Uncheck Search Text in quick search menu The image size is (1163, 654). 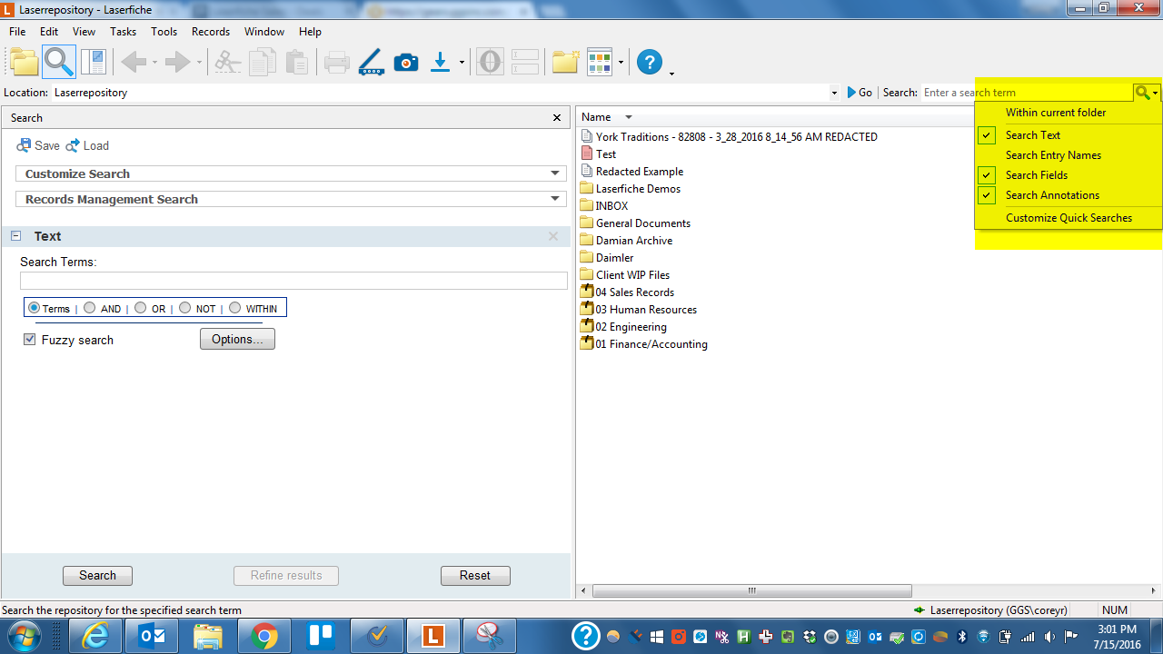tap(987, 135)
